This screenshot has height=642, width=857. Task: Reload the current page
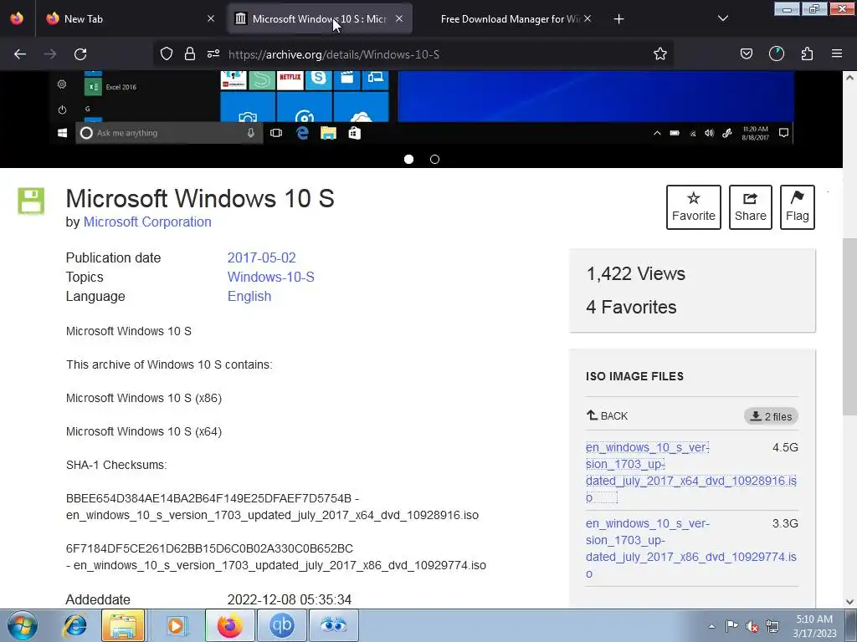coord(80,54)
